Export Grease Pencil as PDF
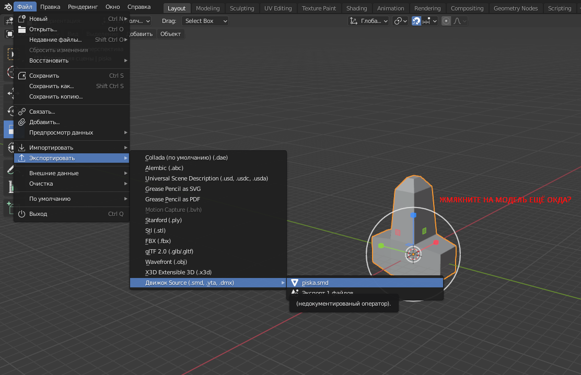The image size is (581, 375). pyautogui.click(x=208, y=199)
